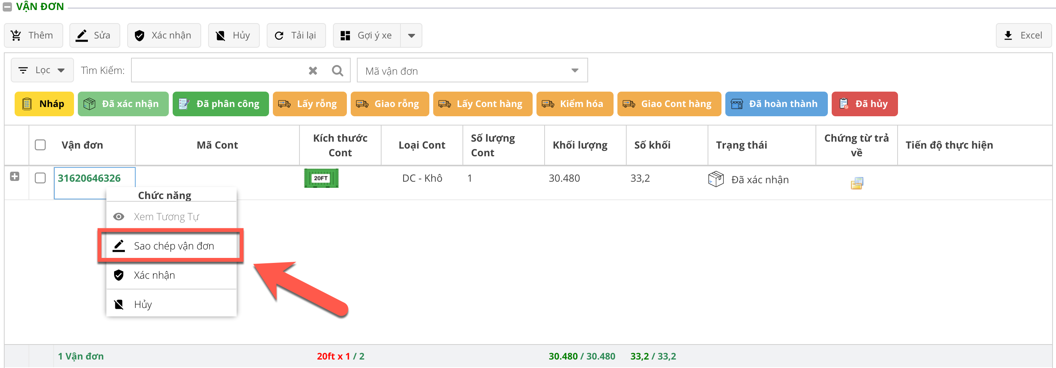Image resolution: width=1056 pixels, height=368 pixels.
Task: Open the returned documents icon in row
Action: [856, 182]
